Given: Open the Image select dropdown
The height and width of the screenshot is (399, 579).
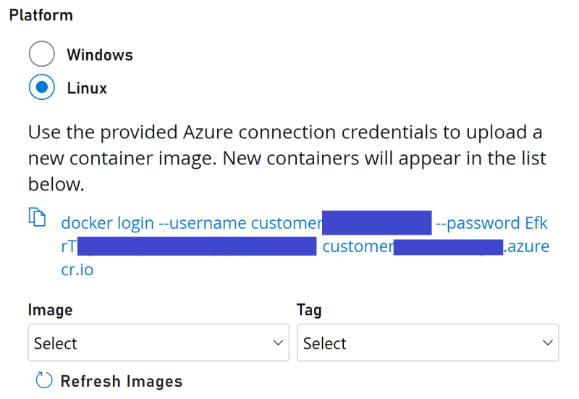Looking at the screenshot, I should coord(159,343).
